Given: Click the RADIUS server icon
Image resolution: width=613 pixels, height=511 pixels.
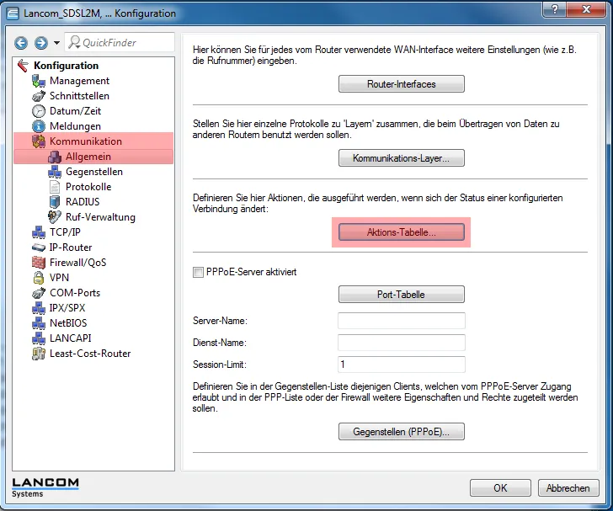Looking at the screenshot, I should (x=55, y=202).
